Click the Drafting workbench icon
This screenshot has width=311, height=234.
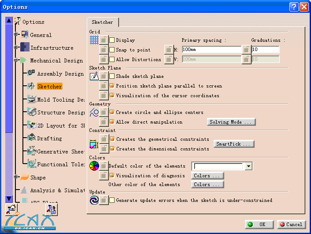click(31, 138)
